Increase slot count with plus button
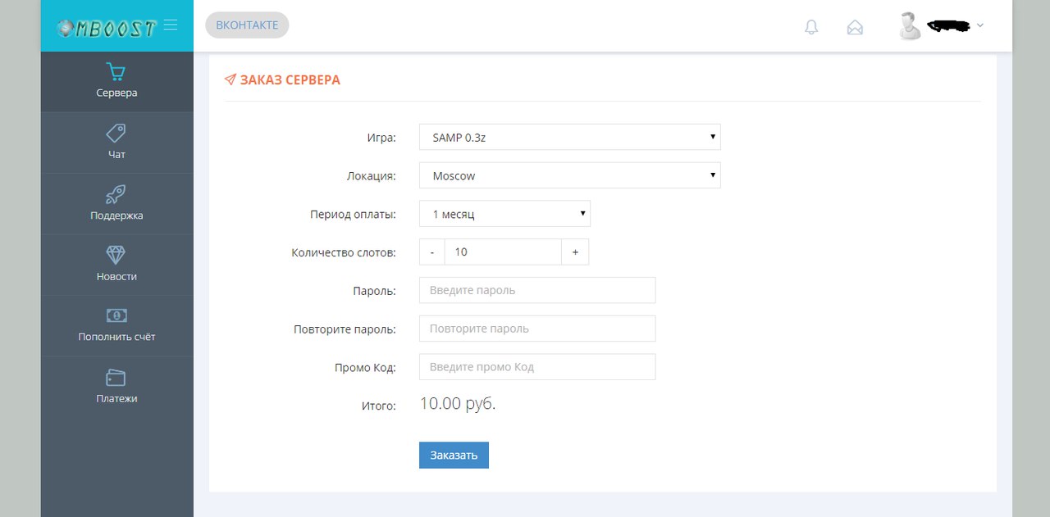1050x517 pixels. pyautogui.click(x=575, y=252)
